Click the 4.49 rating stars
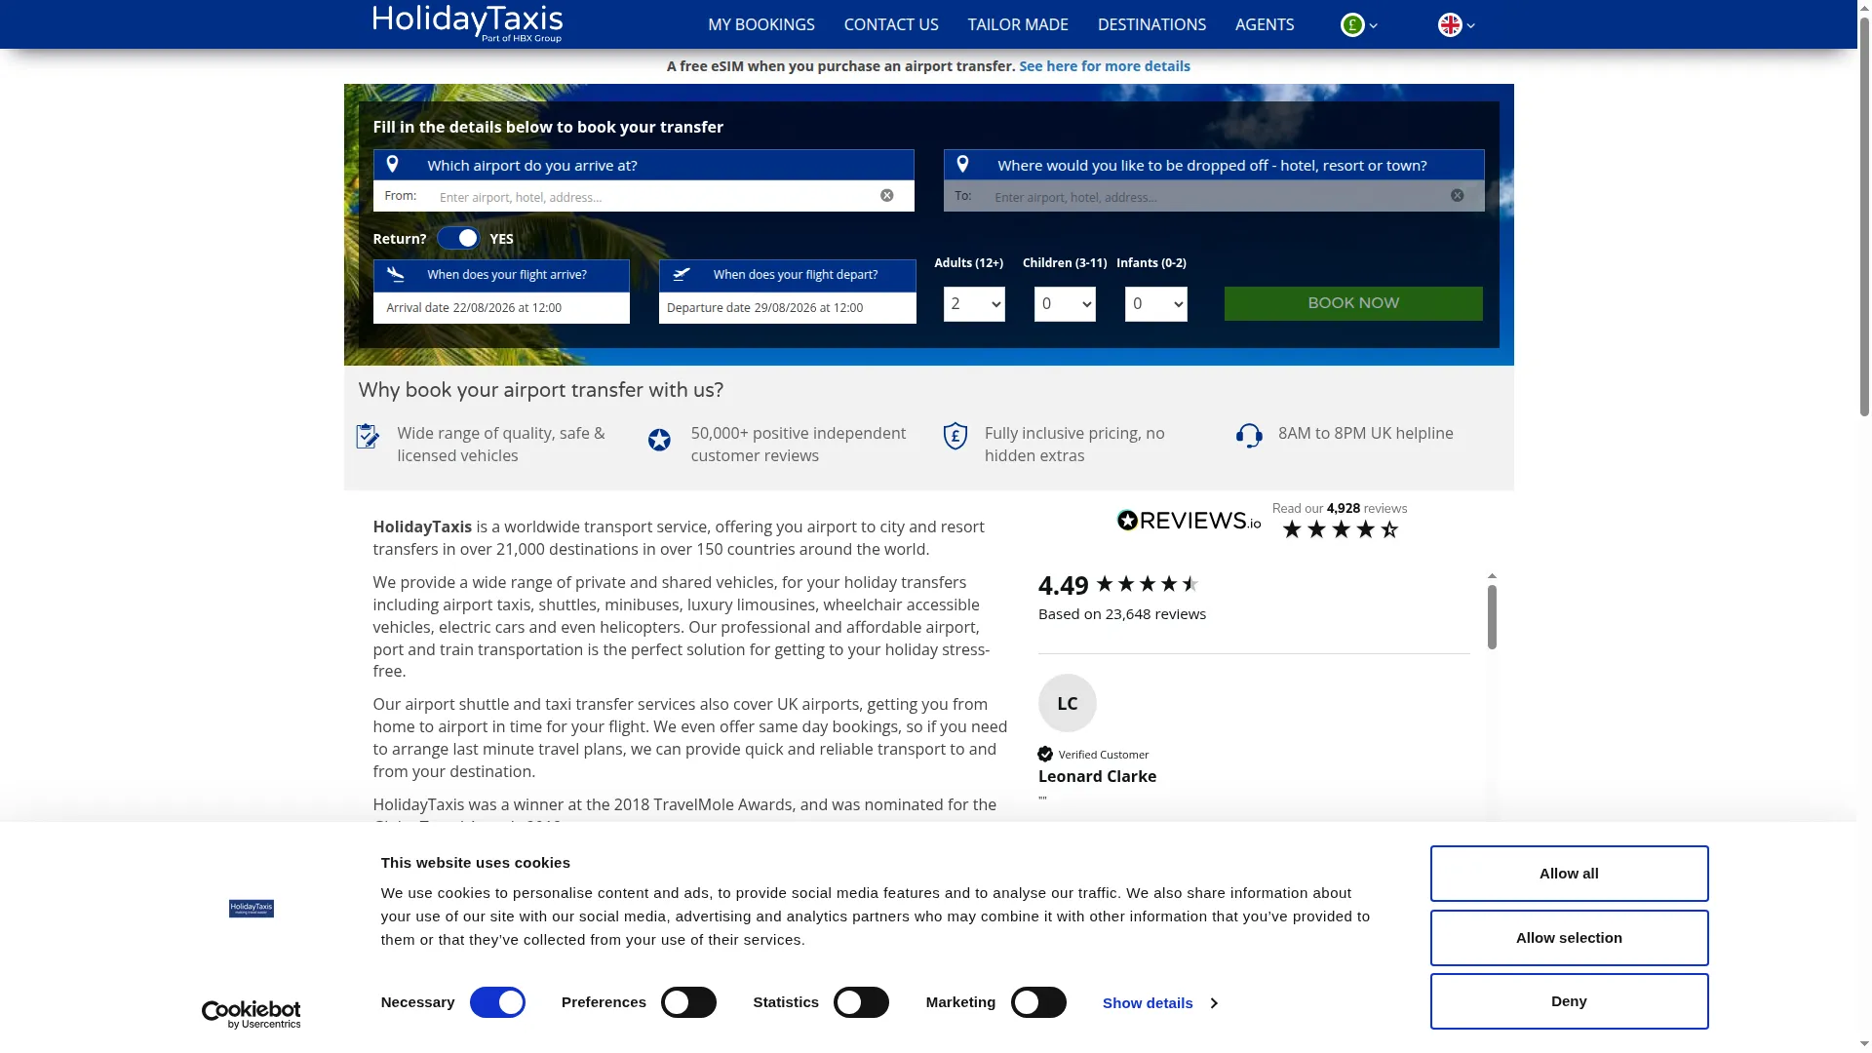This screenshot has height=1053, width=1872. pyautogui.click(x=1148, y=584)
